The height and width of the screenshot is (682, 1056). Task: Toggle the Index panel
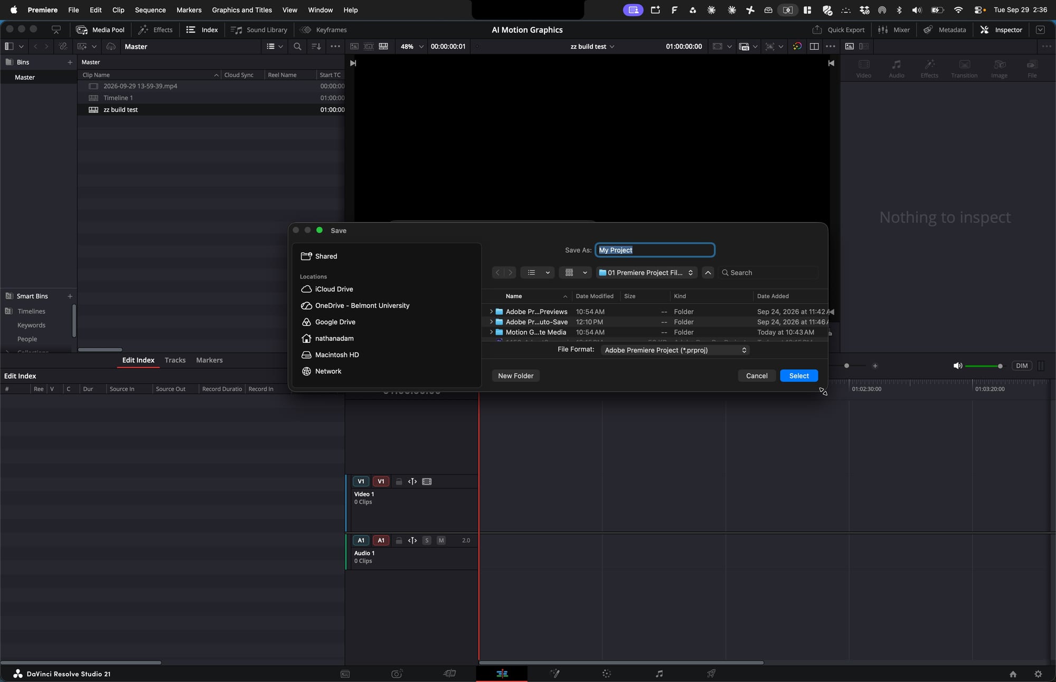pos(202,30)
